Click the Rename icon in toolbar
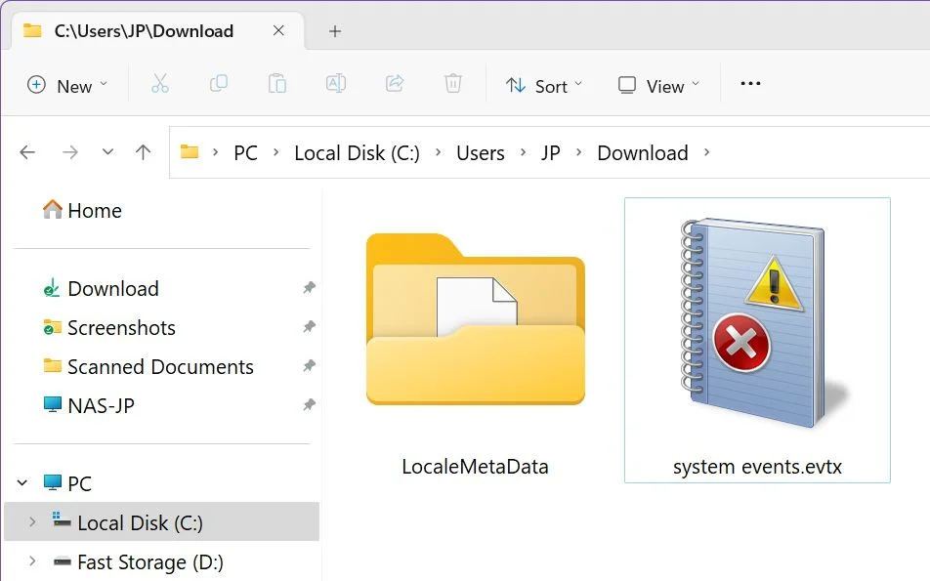This screenshot has width=930, height=581. pos(336,84)
